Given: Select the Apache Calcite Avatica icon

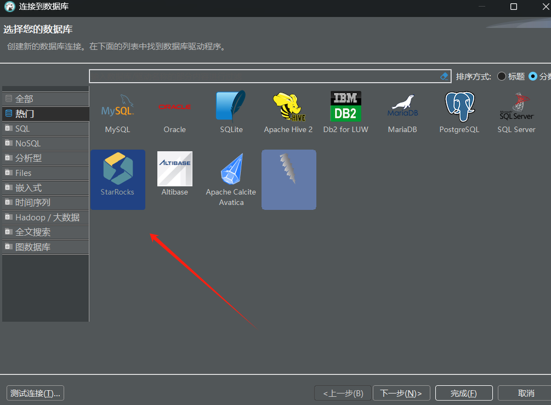Looking at the screenshot, I should coord(231,169).
